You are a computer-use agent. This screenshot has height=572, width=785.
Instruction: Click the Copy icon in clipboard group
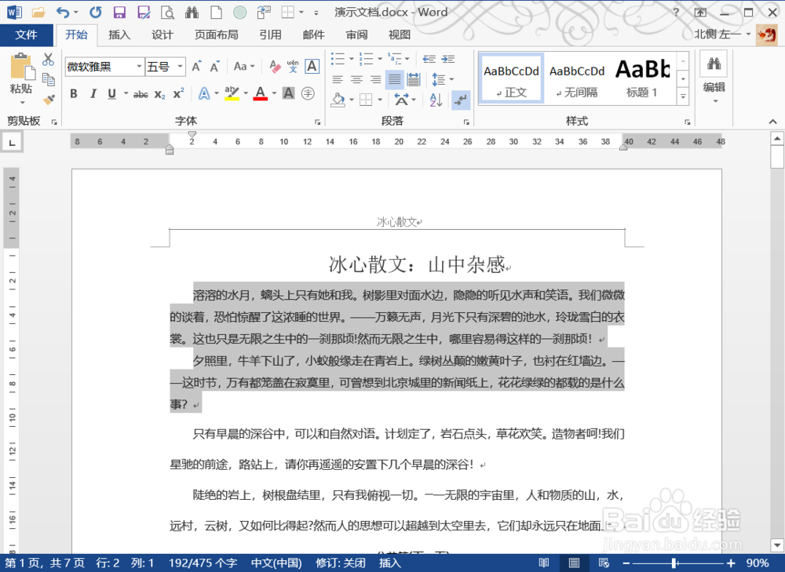click(x=48, y=79)
